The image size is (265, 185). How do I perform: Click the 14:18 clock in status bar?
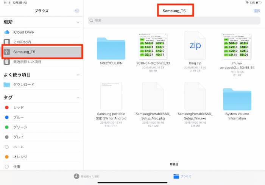[7, 3]
